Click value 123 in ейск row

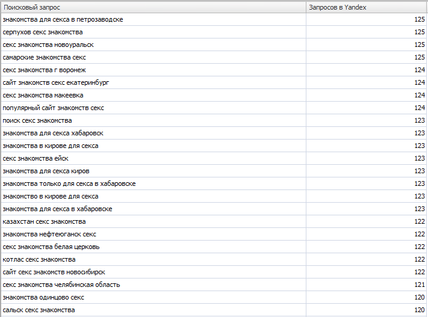420,158
